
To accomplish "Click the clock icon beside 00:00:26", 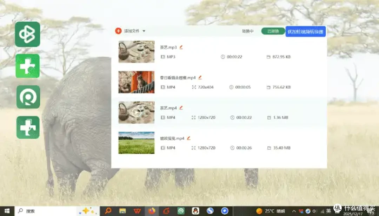I will [232, 148].
